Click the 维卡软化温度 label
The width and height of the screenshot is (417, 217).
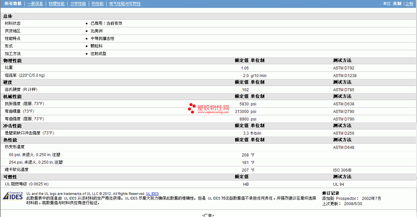[16, 170]
